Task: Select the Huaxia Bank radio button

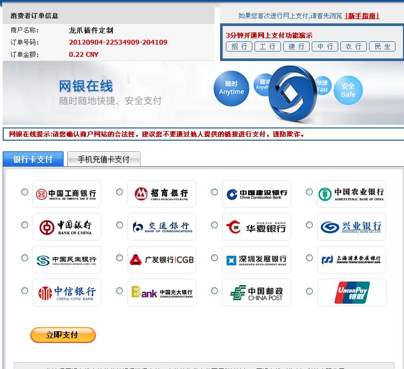Action: click(x=214, y=225)
